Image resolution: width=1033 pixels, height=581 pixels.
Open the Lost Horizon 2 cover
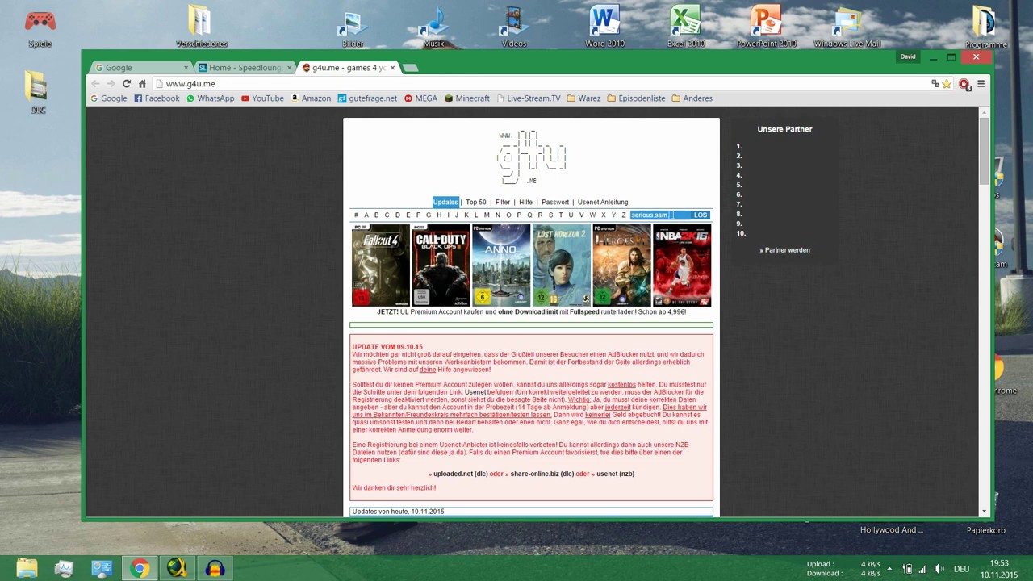(x=562, y=265)
